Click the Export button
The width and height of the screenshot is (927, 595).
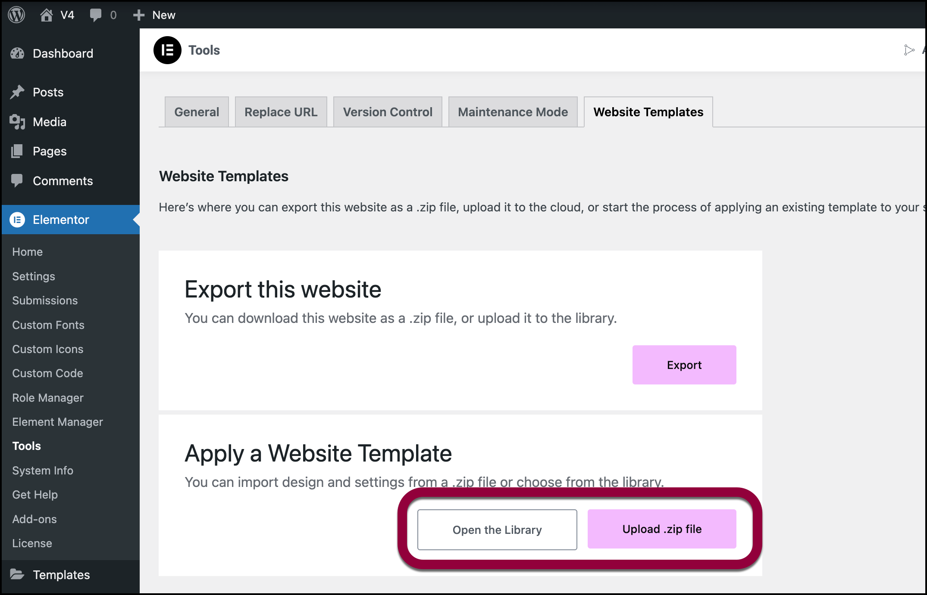[x=684, y=365]
